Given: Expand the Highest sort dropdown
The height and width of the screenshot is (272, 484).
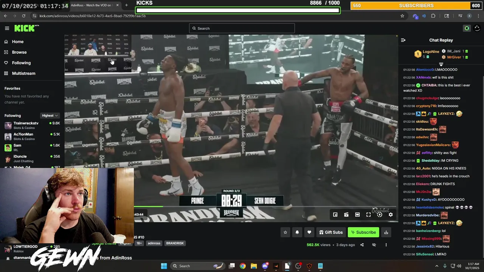Looking at the screenshot, I should (50, 116).
